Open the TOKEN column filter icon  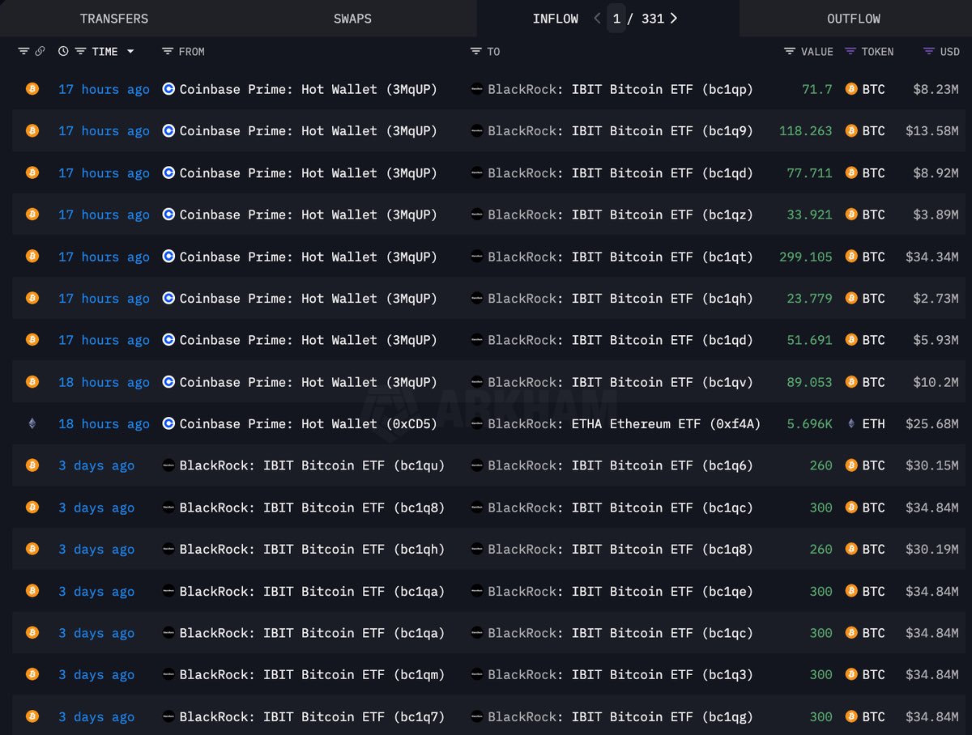pos(850,52)
